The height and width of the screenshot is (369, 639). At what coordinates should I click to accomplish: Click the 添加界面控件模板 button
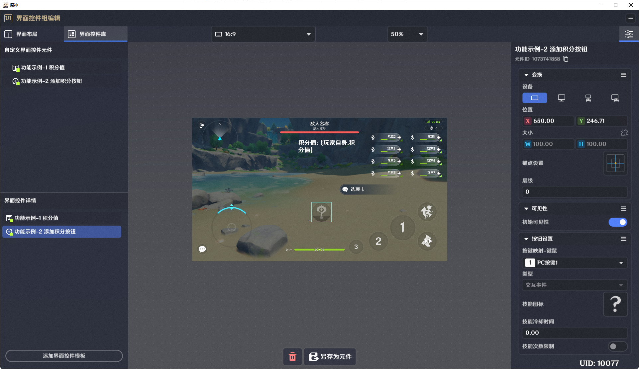(x=64, y=356)
